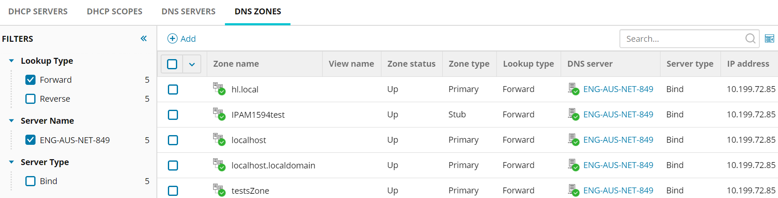Click the magnifier search icon
778x198 pixels.
pos(750,38)
